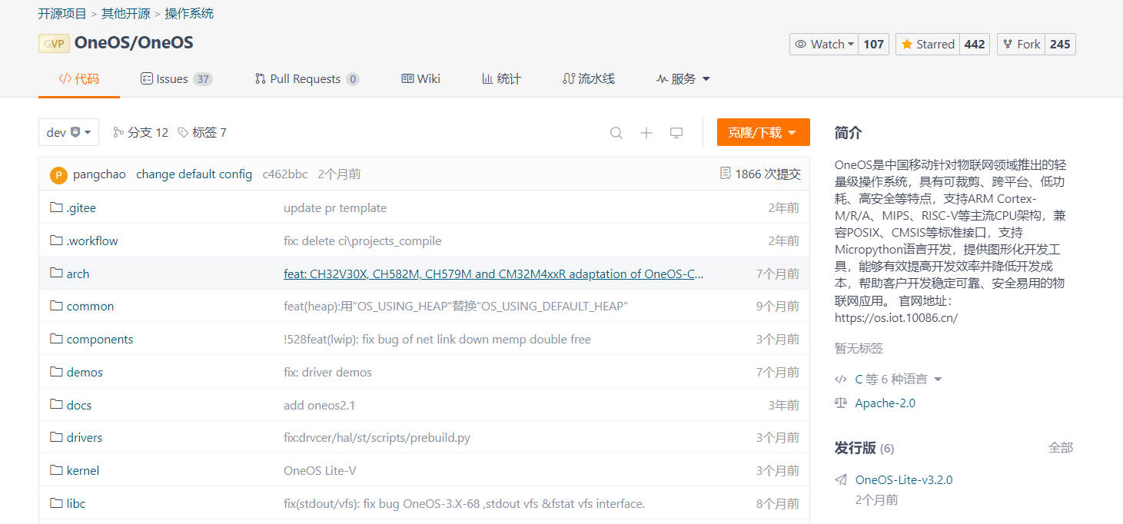
Task: Open the 其他开源 breadcrumb link
Action: tap(126, 13)
